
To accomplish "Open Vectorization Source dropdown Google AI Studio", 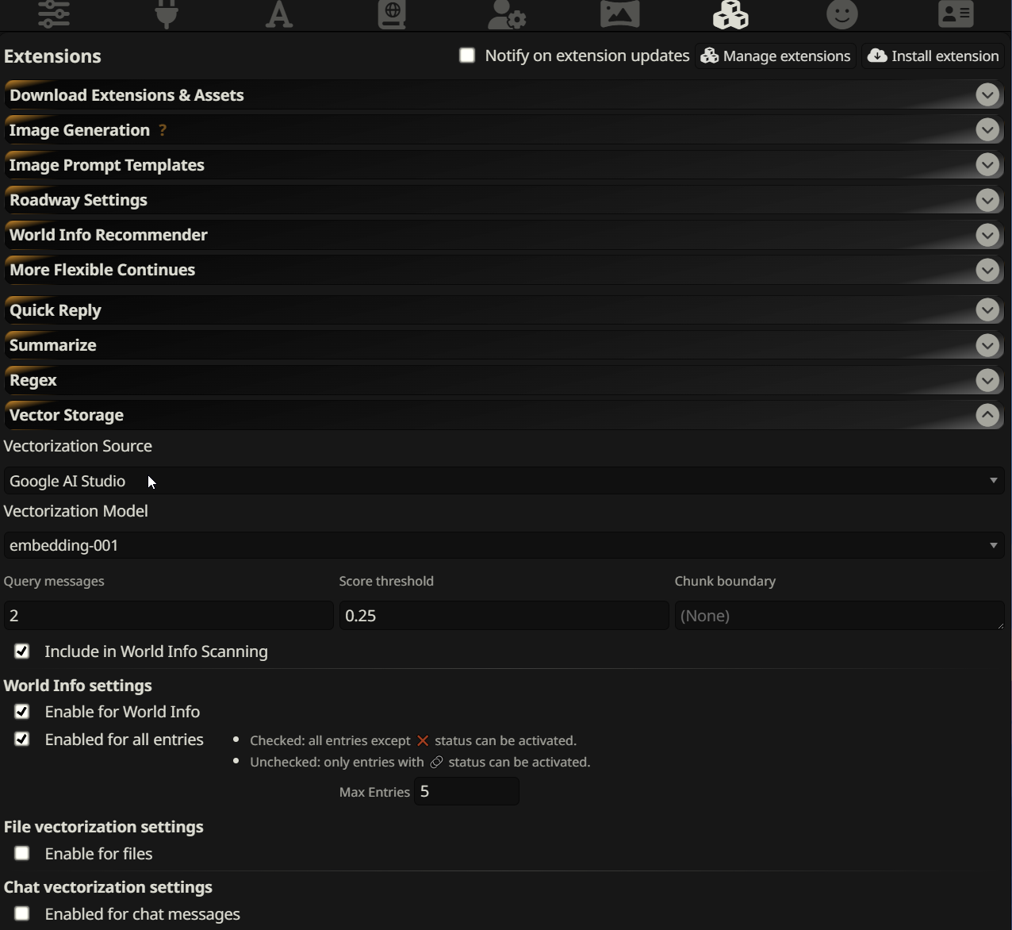I will coord(504,481).
